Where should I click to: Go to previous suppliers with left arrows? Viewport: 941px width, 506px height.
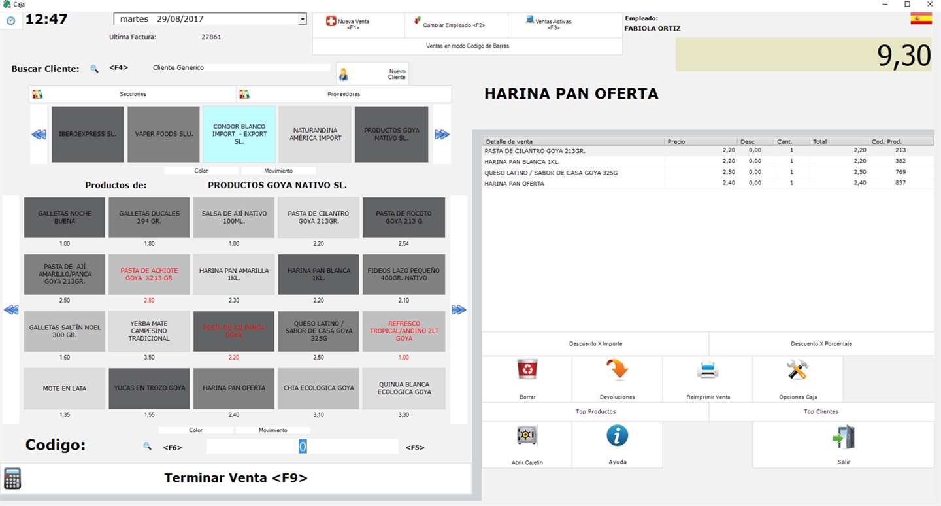[39, 135]
